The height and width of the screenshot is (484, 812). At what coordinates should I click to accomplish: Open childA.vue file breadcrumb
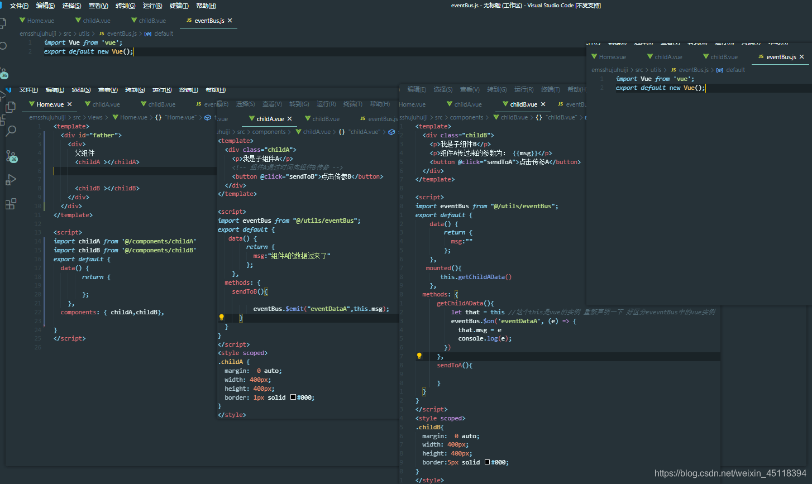[317, 132]
